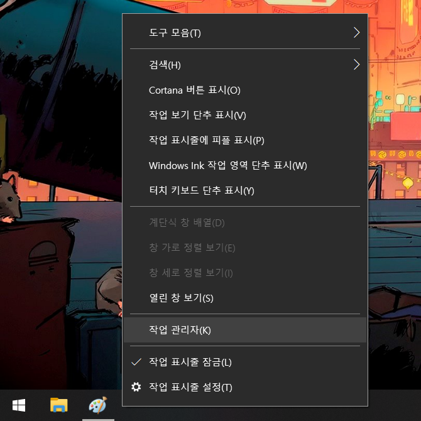Open the Windows Start button
This screenshot has width=421, height=421.
click(19, 405)
